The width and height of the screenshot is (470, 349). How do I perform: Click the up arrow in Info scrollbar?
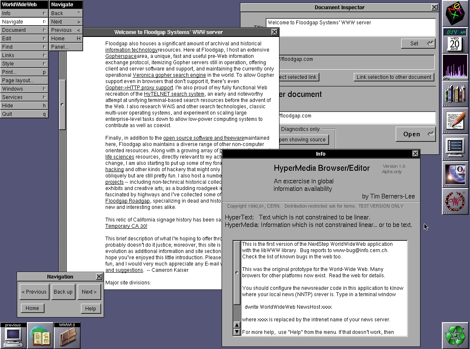coord(237,326)
